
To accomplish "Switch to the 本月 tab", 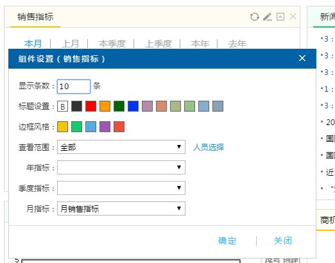I will point(33,44).
